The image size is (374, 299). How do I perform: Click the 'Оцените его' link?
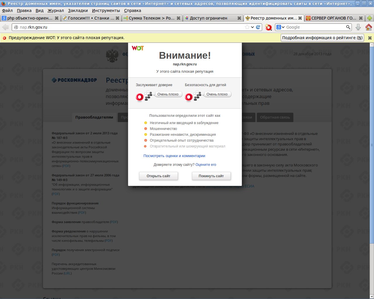pyautogui.click(x=206, y=165)
